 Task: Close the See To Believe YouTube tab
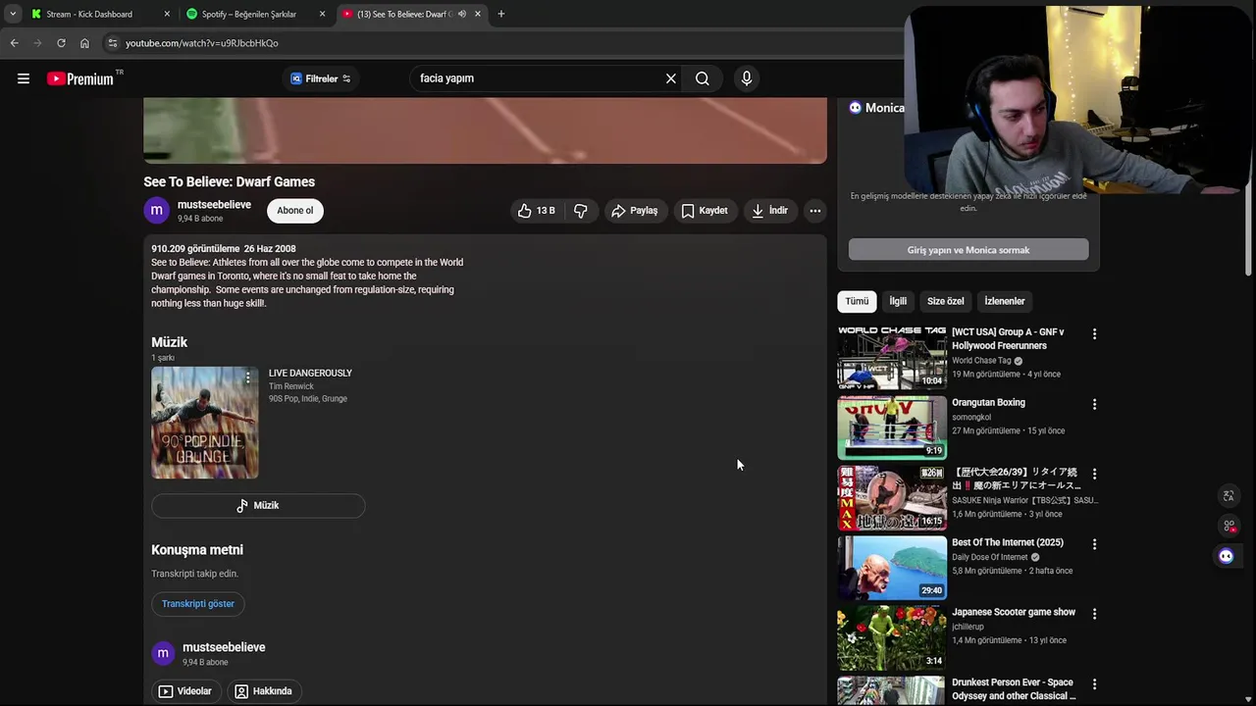[x=478, y=14]
